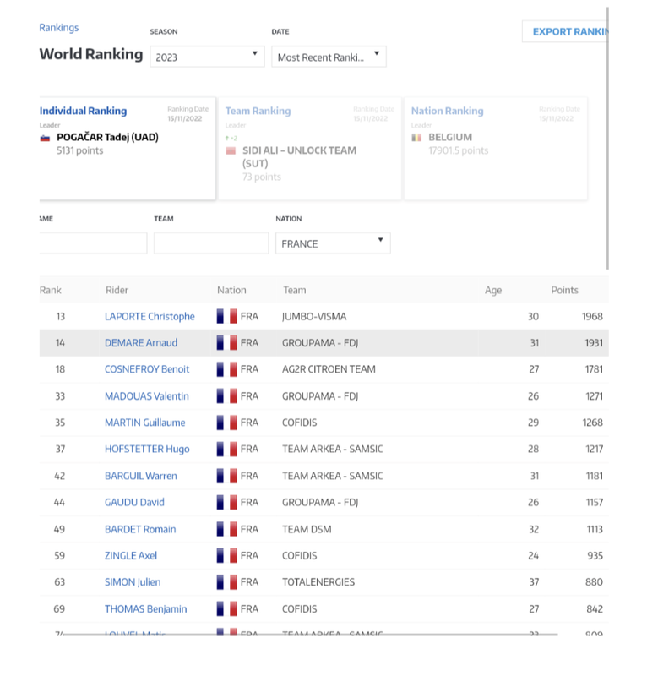This screenshot has height=676, width=647.
Task: Click French flag in DEMARE Arnaud row
Action: pyautogui.click(x=226, y=343)
